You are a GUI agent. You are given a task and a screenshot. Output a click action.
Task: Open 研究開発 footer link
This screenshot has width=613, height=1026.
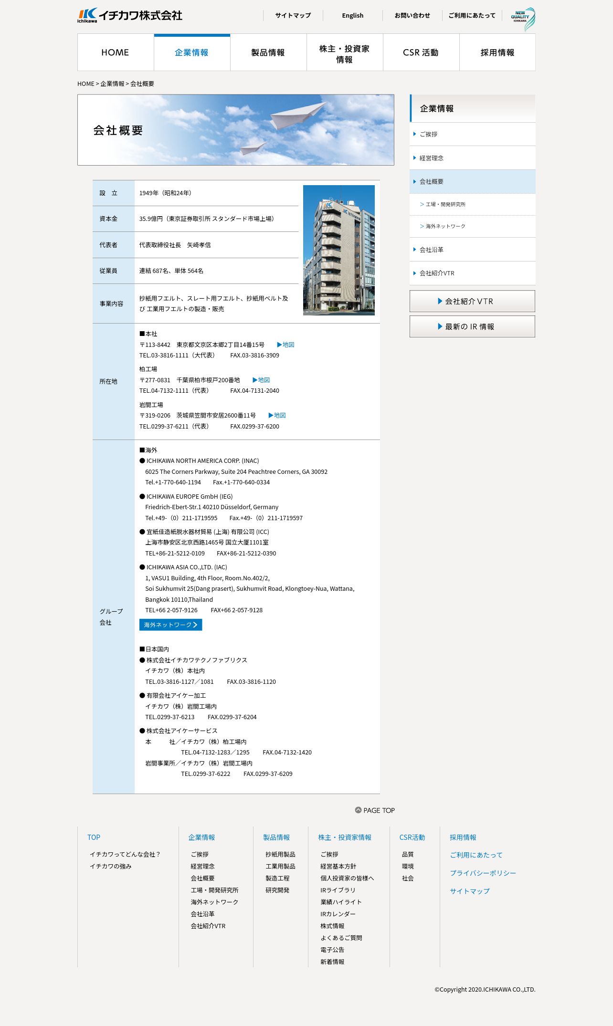pyautogui.click(x=277, y=890)
